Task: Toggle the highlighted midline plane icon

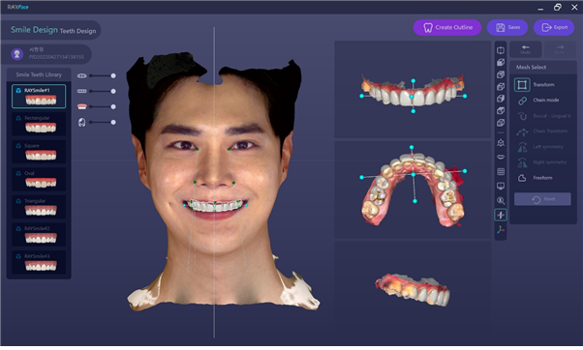Action: tap(501, 215)
